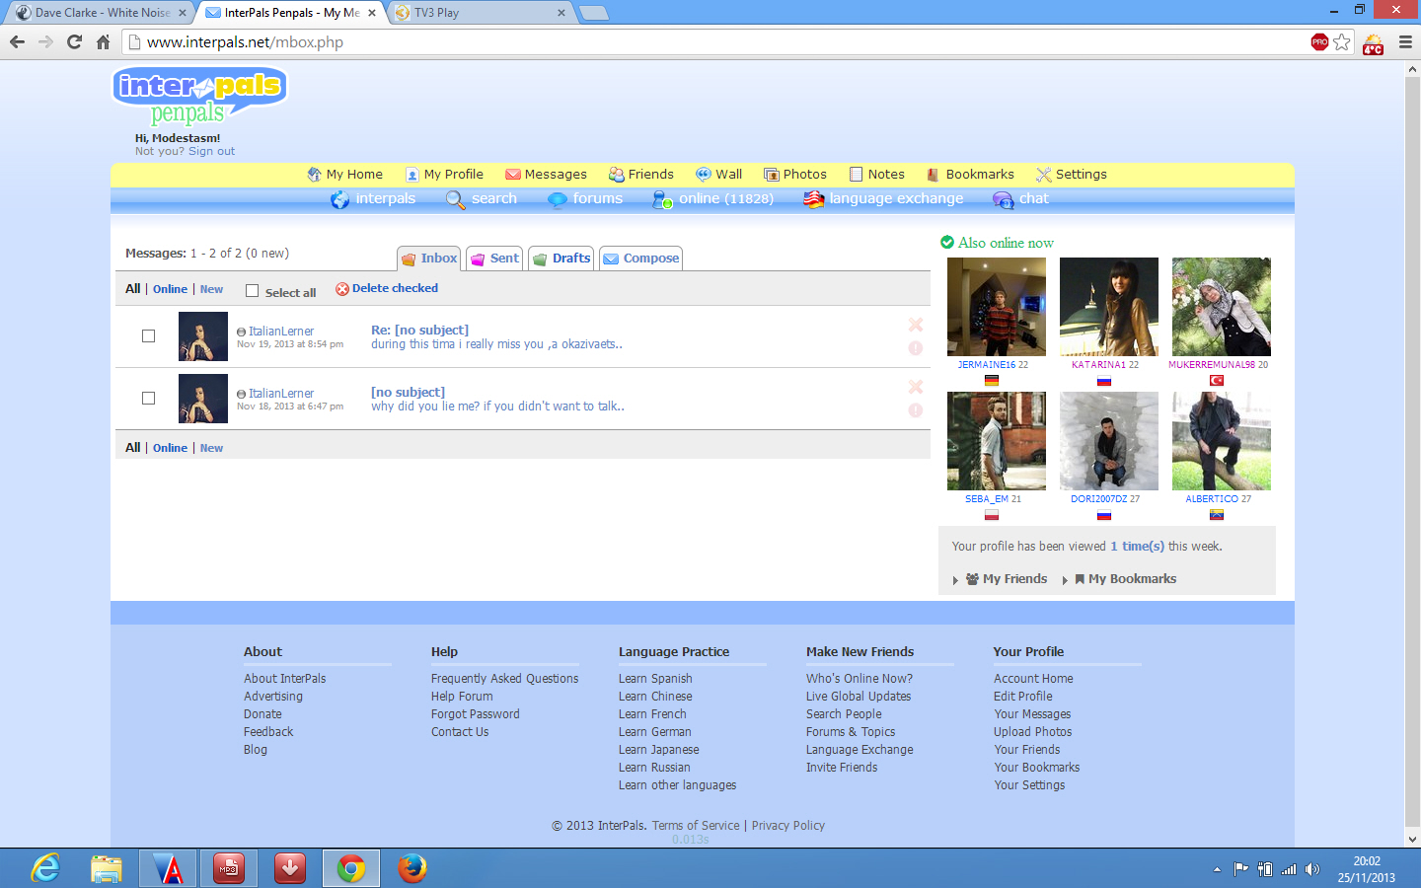Open JERMAINE16's profile photo

[x=997, y=307]
